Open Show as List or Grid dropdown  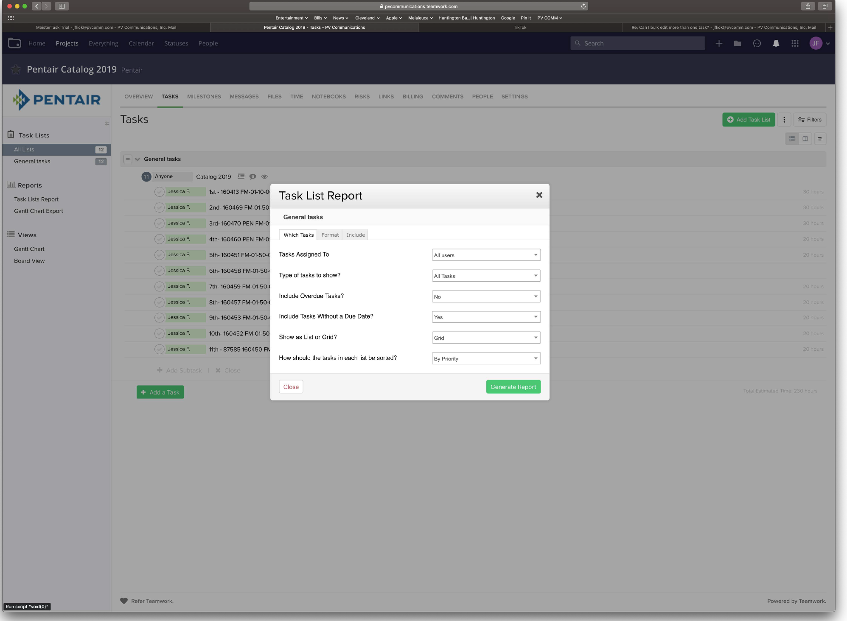point(486,338)
